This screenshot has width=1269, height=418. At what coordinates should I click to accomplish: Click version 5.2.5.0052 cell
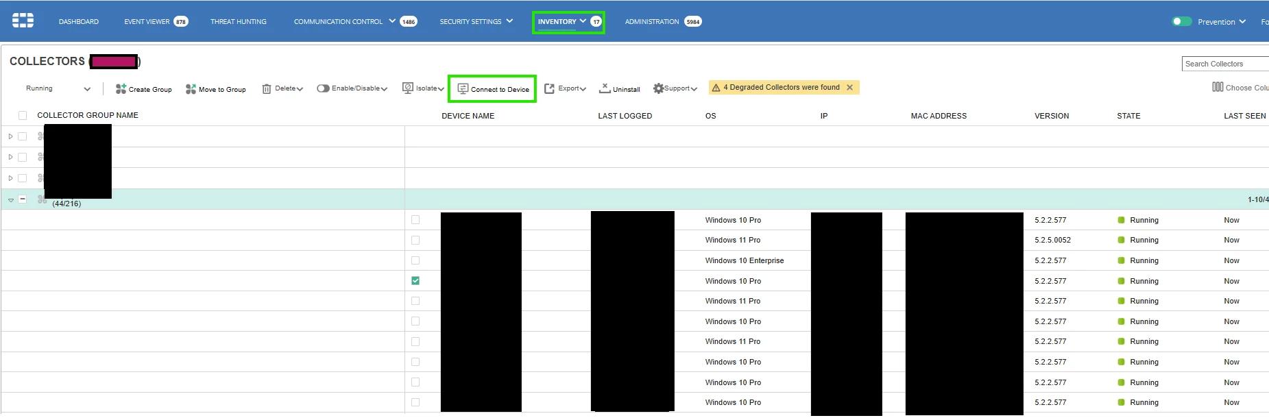tap(1052, 240)
